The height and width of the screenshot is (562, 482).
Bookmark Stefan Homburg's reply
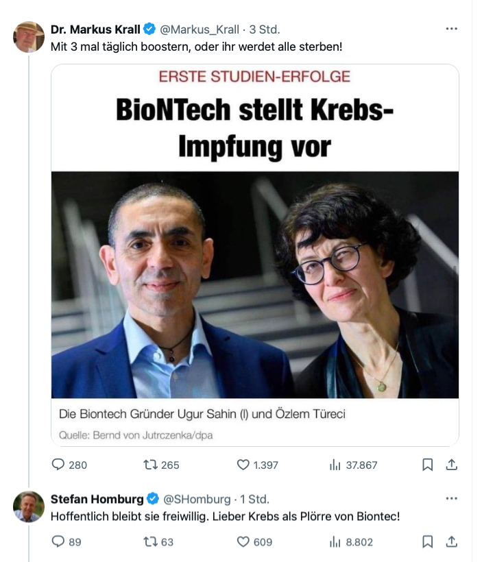(427, 541)
